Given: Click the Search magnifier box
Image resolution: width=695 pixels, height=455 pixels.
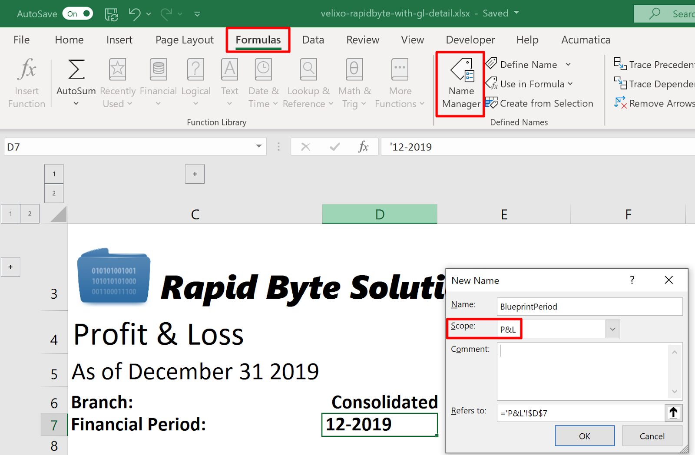Looking at the screenshot, I should pos(664,14).
